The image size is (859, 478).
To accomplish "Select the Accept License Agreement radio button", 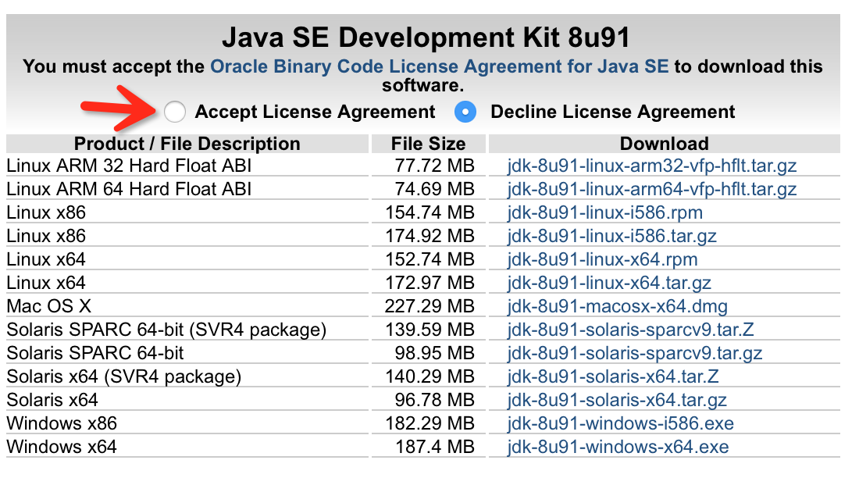I will [175, 112].
